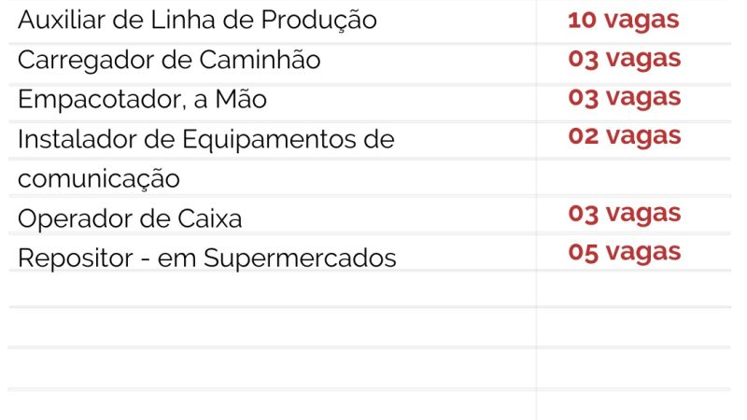The height and width of the screenshot is (420, 747).
Task: Click Repositor - em Supermercados entry
Action: tap(206, 259)
